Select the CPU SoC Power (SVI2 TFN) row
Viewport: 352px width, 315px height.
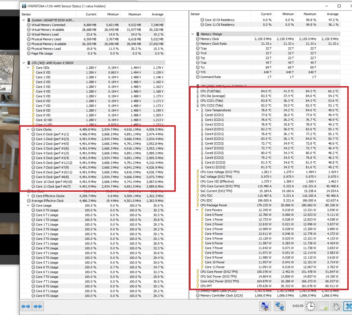click(265, 276)
